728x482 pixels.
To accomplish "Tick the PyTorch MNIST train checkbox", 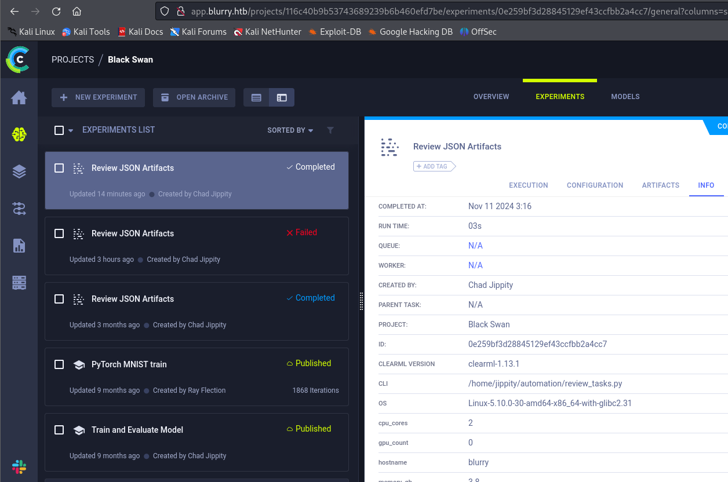I will (59, 364).
